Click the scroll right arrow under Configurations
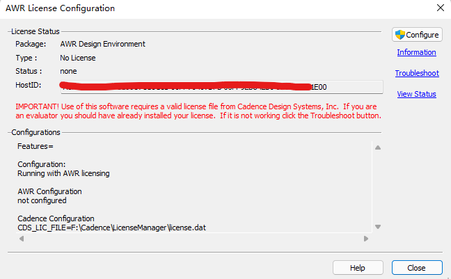The width and height of the screenshot is (451, 279). (x=366, y=239)
